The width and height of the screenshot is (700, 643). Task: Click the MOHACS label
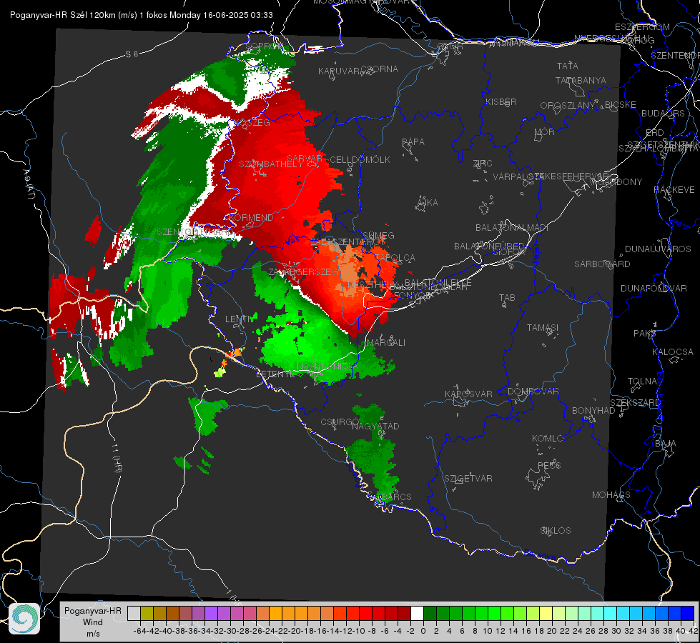pyautogui.click(x=611, y=495)
